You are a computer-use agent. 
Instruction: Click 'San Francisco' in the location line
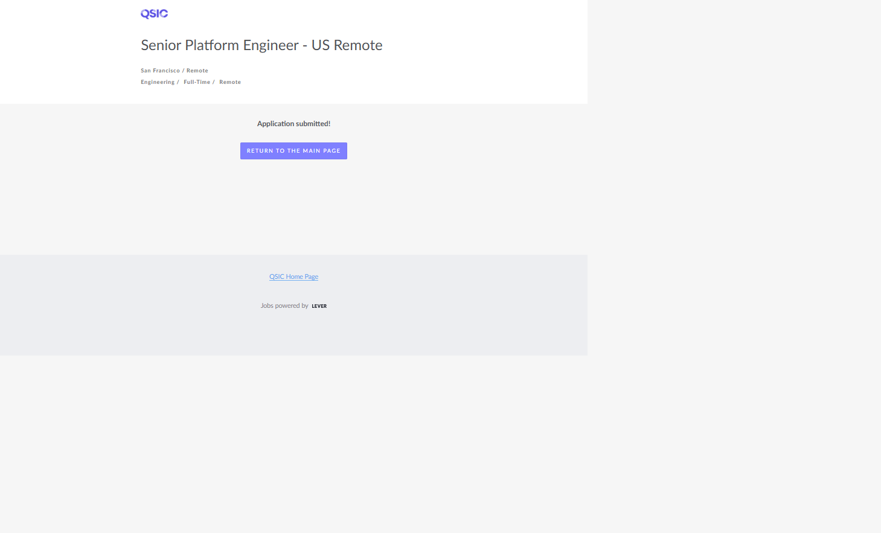(160, 71)
